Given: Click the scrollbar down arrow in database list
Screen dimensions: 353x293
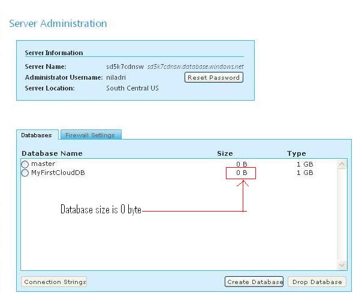Looking at the screenshot, I should point(342,265).
